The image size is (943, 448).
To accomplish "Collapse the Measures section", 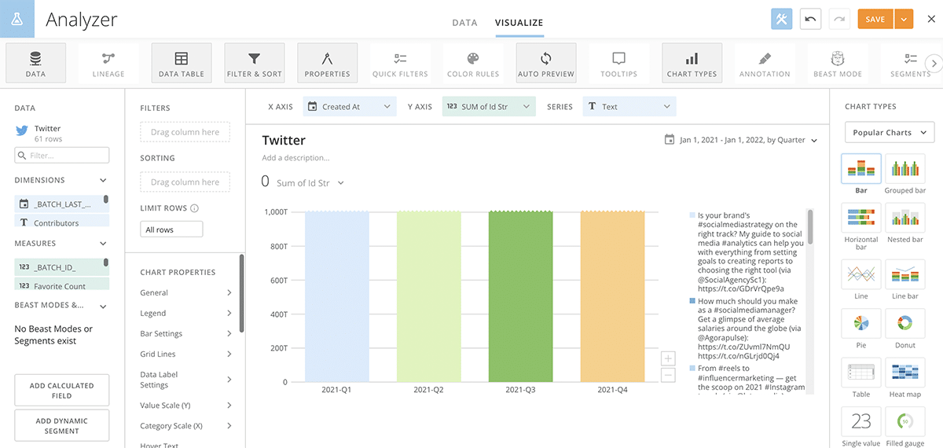I will 104,244.
